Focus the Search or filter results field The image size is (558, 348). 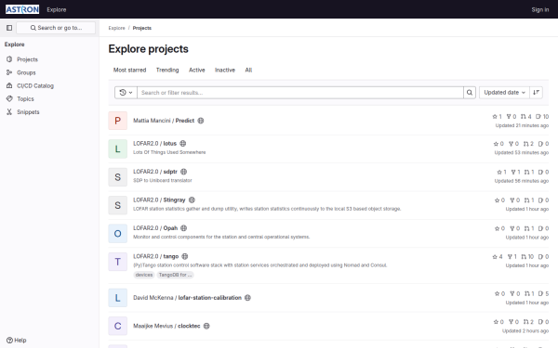click(x=300, y=93)
